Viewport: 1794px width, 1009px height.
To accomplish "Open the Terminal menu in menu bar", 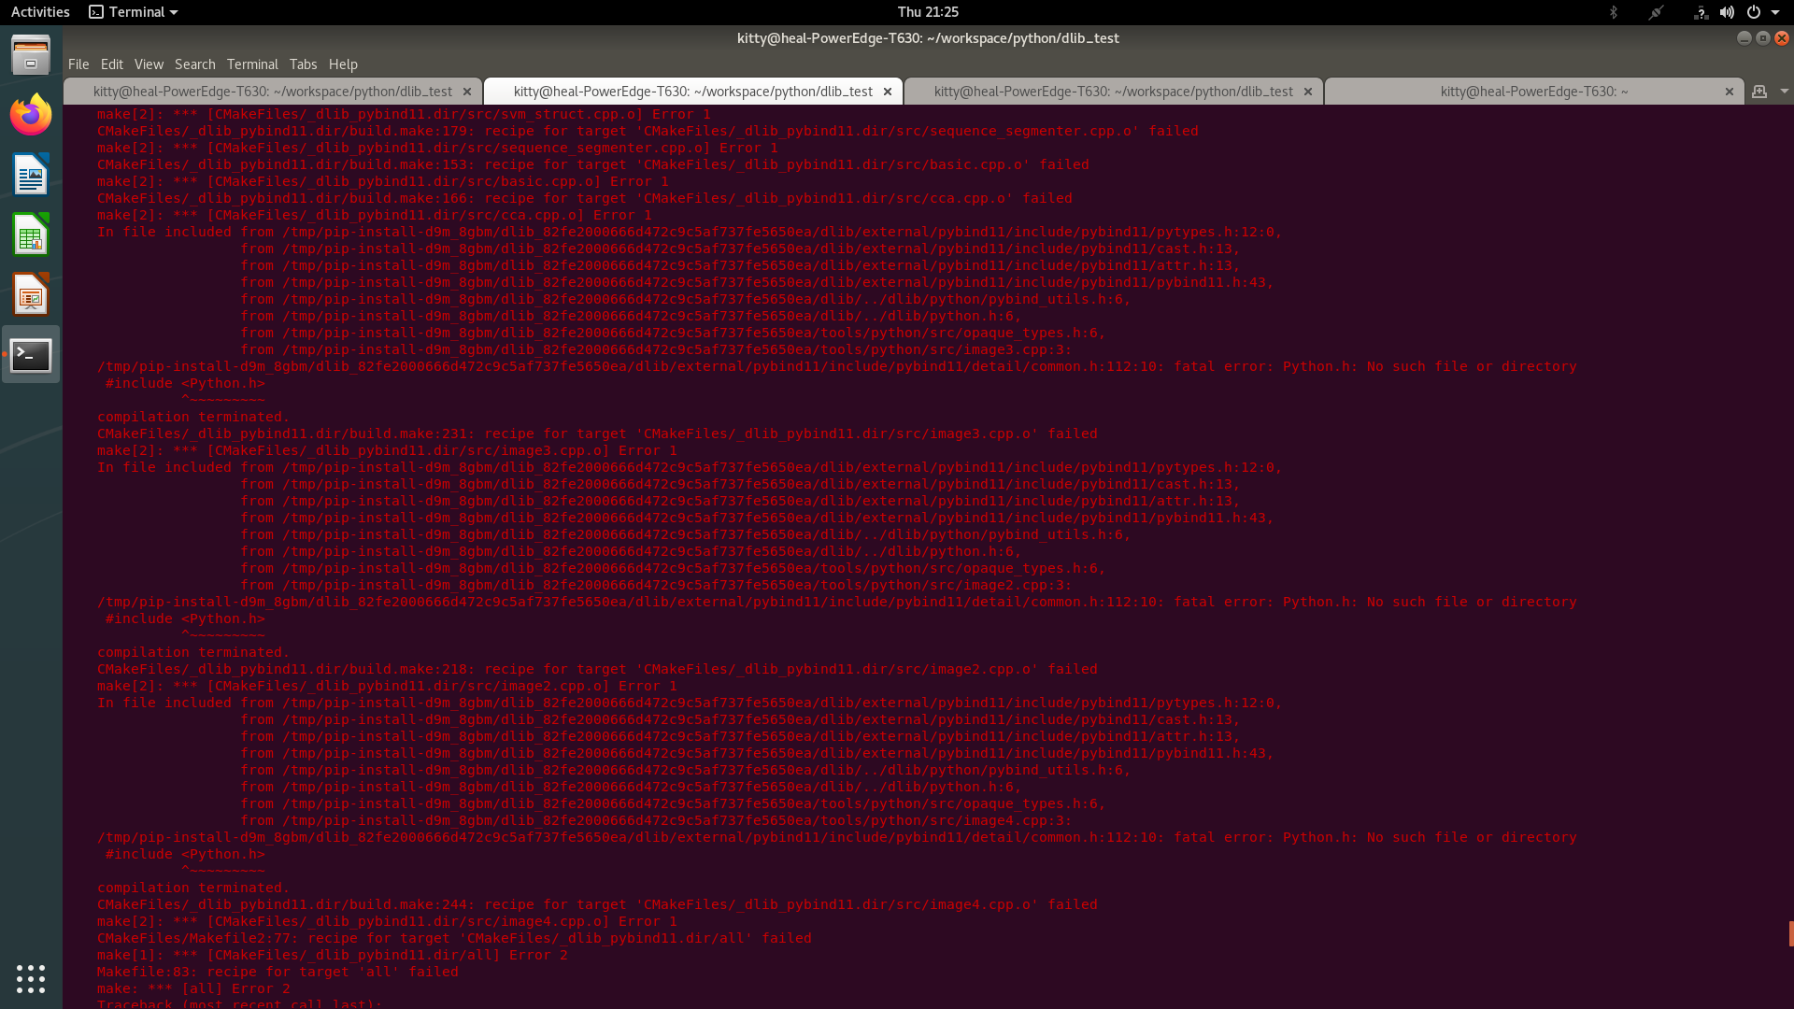I will click(x=252, y=64).
